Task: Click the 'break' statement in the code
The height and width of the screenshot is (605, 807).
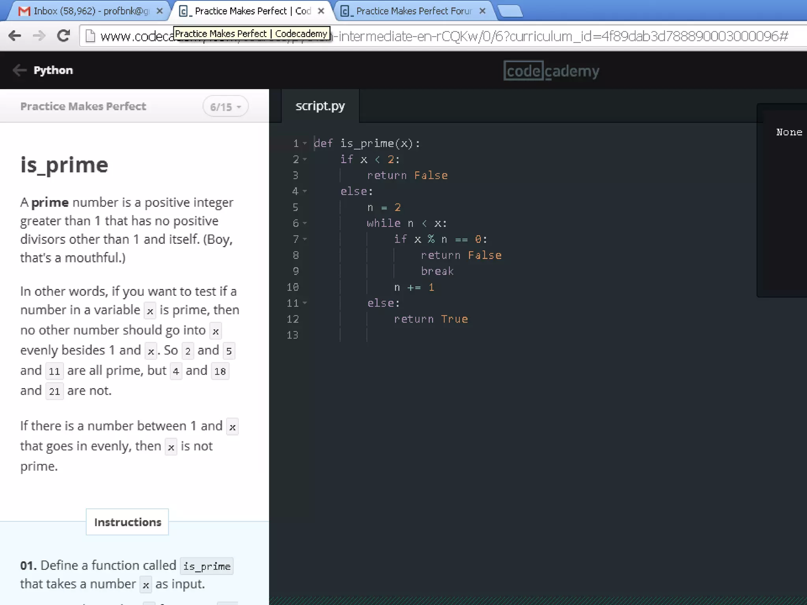Action: pyautogui.click(x=437, y=271)
